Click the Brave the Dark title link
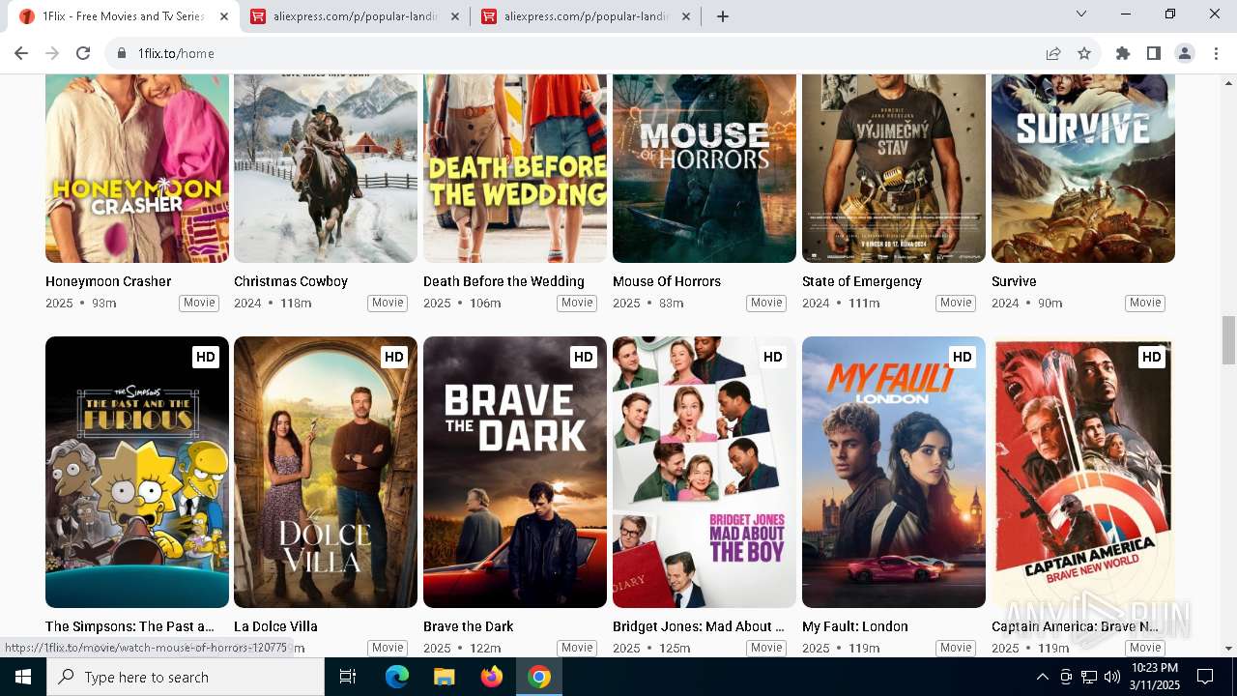 click(469, 626)
